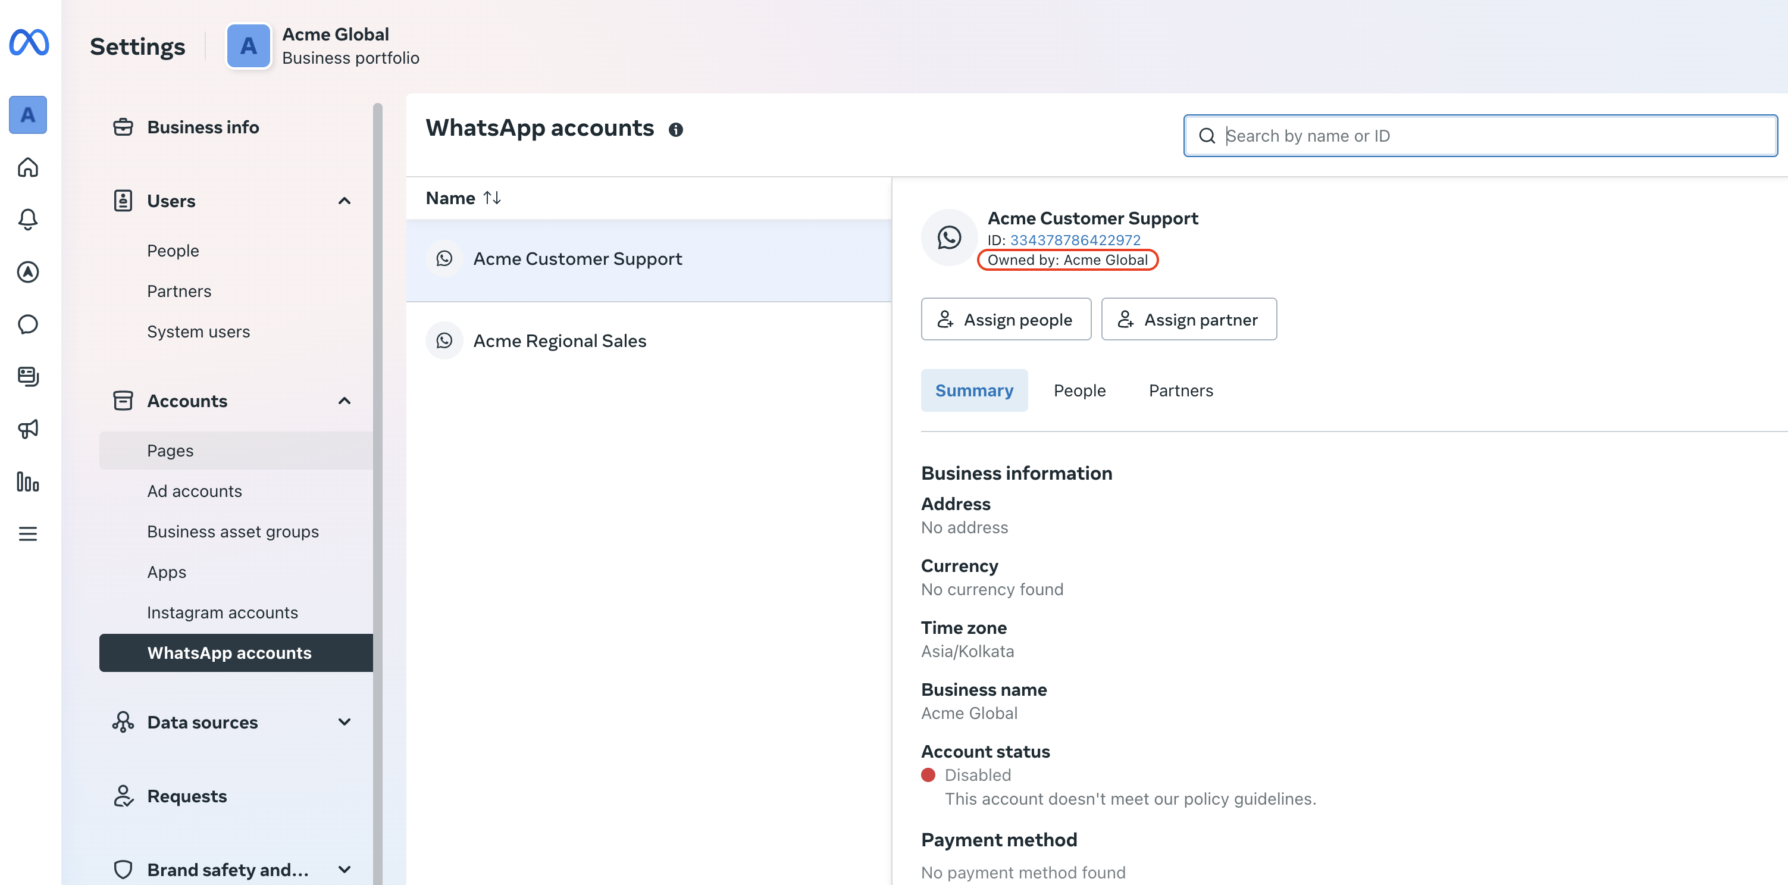Collapse the Users section chevron
1788x885 pixels.
[x=345, y=201]
